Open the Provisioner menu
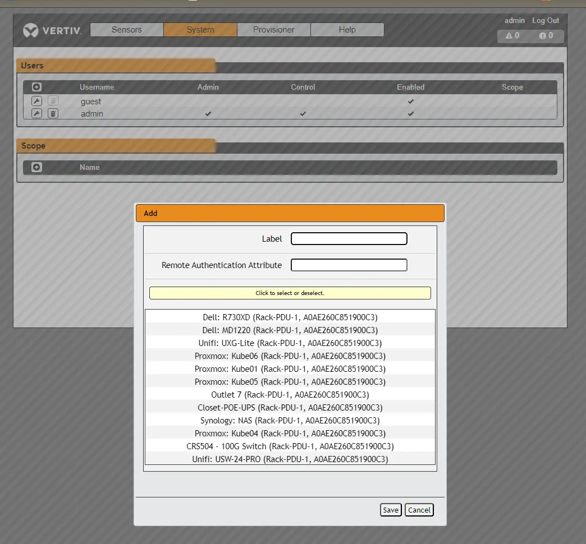The width and height of the screenshot is (586, 544). pyautogui.click(x=273, y=30)
